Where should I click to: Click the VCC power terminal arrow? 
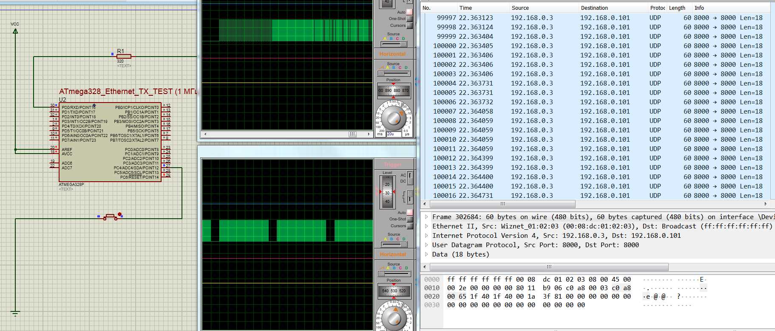click(x=15, y=31)
